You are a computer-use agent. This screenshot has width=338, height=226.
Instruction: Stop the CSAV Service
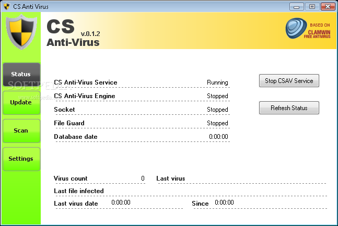(x=289, y=81)
